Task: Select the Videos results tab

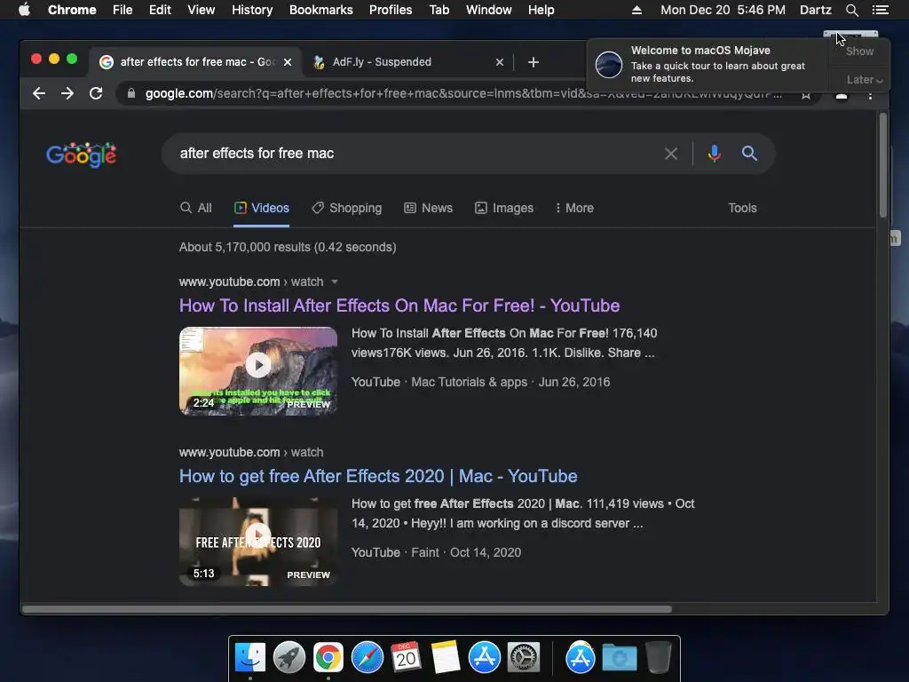Action: click(262, 208)
